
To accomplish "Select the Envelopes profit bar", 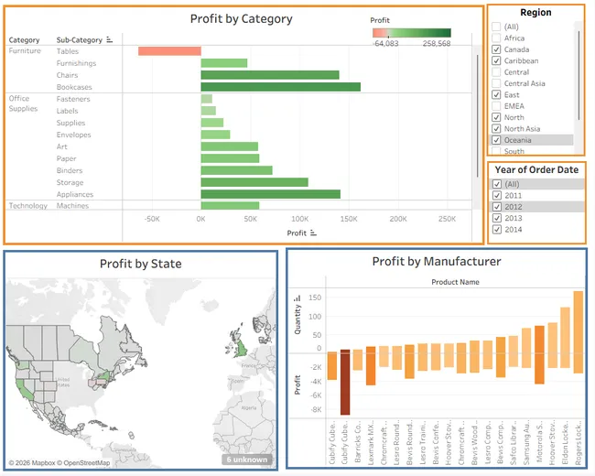I will pos(215,135).
